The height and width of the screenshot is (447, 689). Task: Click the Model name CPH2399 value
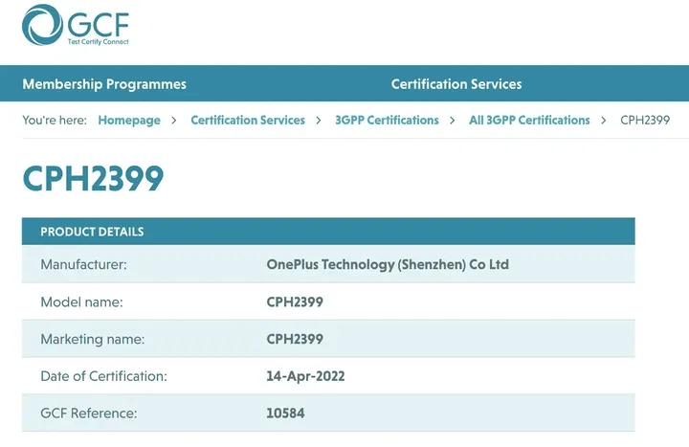click(295, 302)
